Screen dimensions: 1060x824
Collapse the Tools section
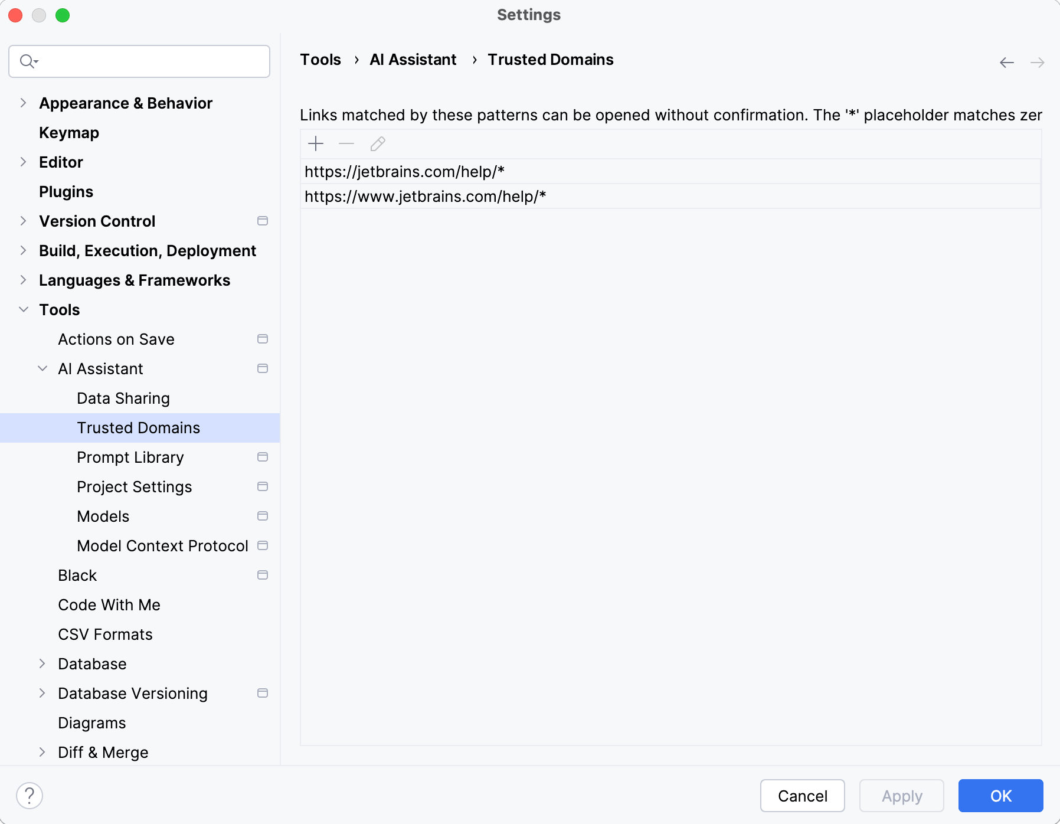pyautogui.click(x=24, y=309)
